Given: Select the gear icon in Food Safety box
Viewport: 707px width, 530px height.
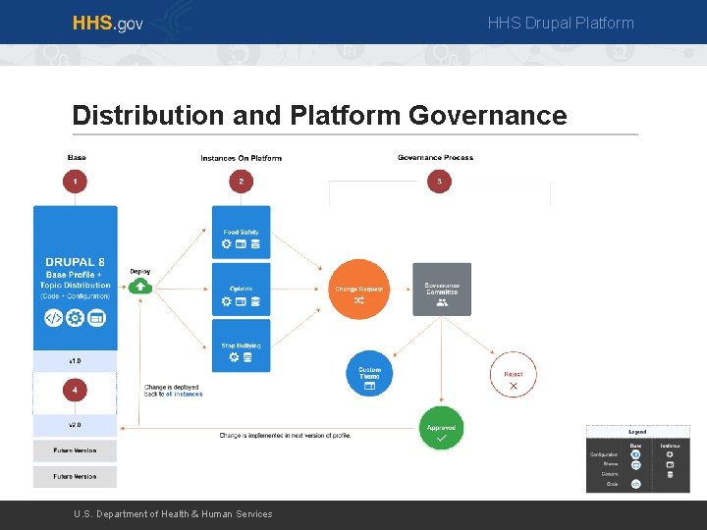Looking at the screenshot, I should coord(227,243).
